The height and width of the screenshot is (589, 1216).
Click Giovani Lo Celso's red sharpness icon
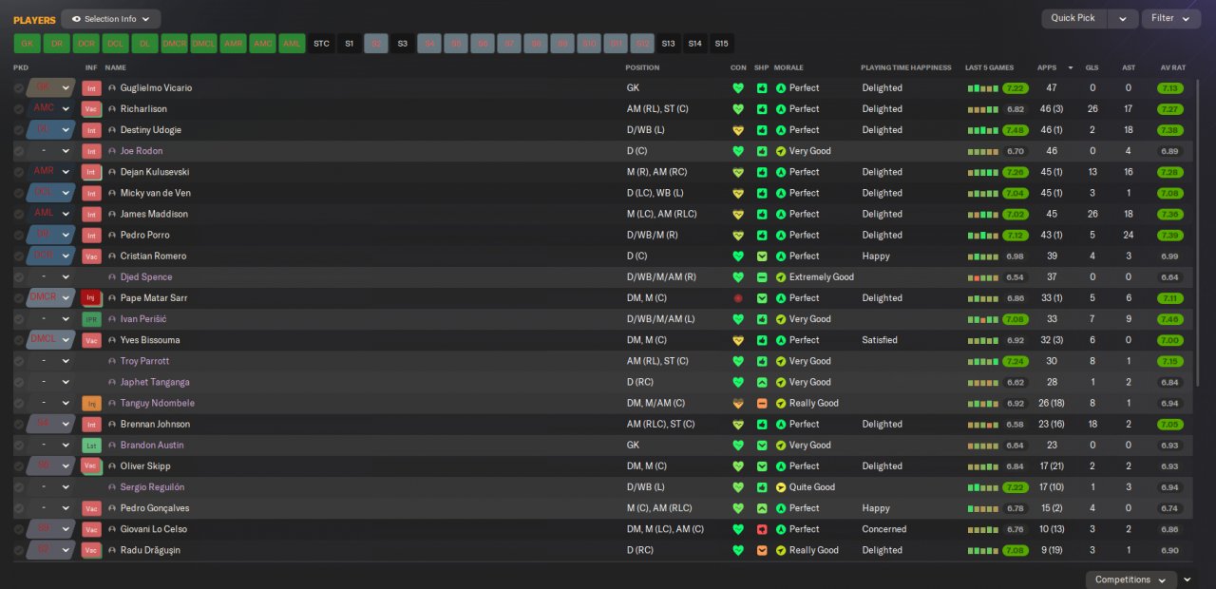pyautogui.click(x=762, y=529)
